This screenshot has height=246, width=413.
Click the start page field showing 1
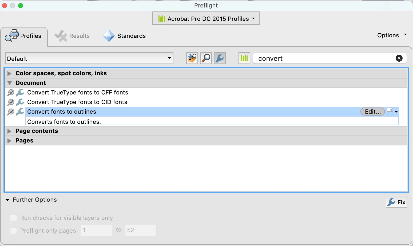[97, 230]
